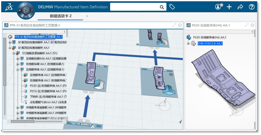Select 冷轧钢板*0.8mm AA.1 tree item

click(48, 102)
